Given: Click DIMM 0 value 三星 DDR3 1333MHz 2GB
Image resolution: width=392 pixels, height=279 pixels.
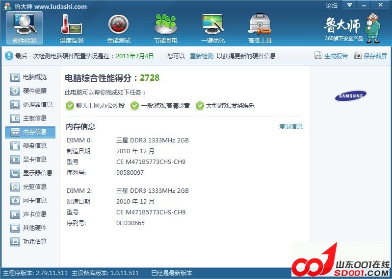Looking at the screenshot, I should pyautogui.click(x=153, y=140).
